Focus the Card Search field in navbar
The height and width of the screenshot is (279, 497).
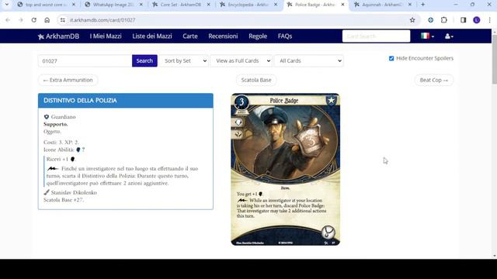pos(376,36)
